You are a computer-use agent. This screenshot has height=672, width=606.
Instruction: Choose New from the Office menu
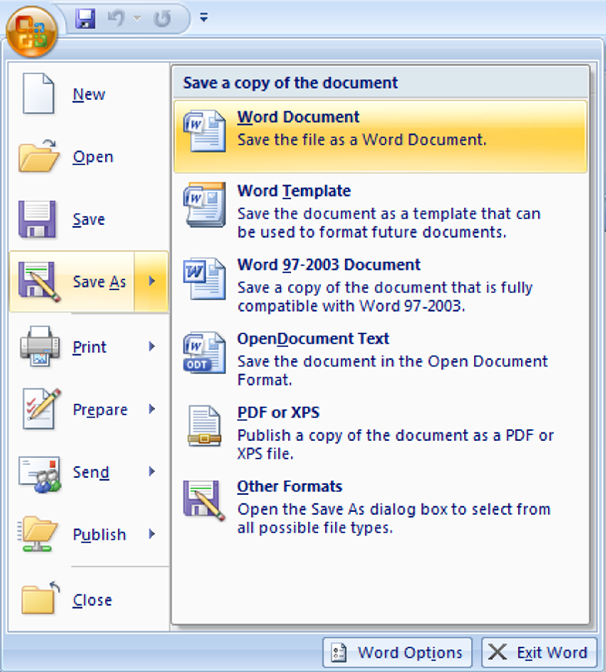click(89, 94)
